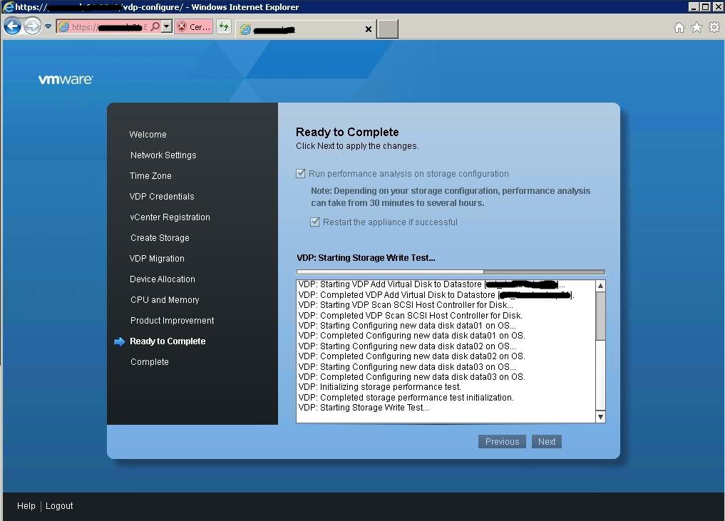The image size is (725, 521).
Task: Click log scrollbar up arrow
Action: click(x=600, y=286)
